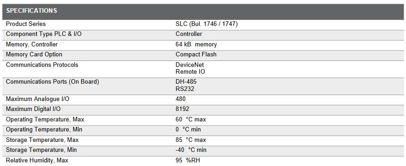Select the RS232 port entry
Viewport: 406px width, 166px height.
point(185,89)
